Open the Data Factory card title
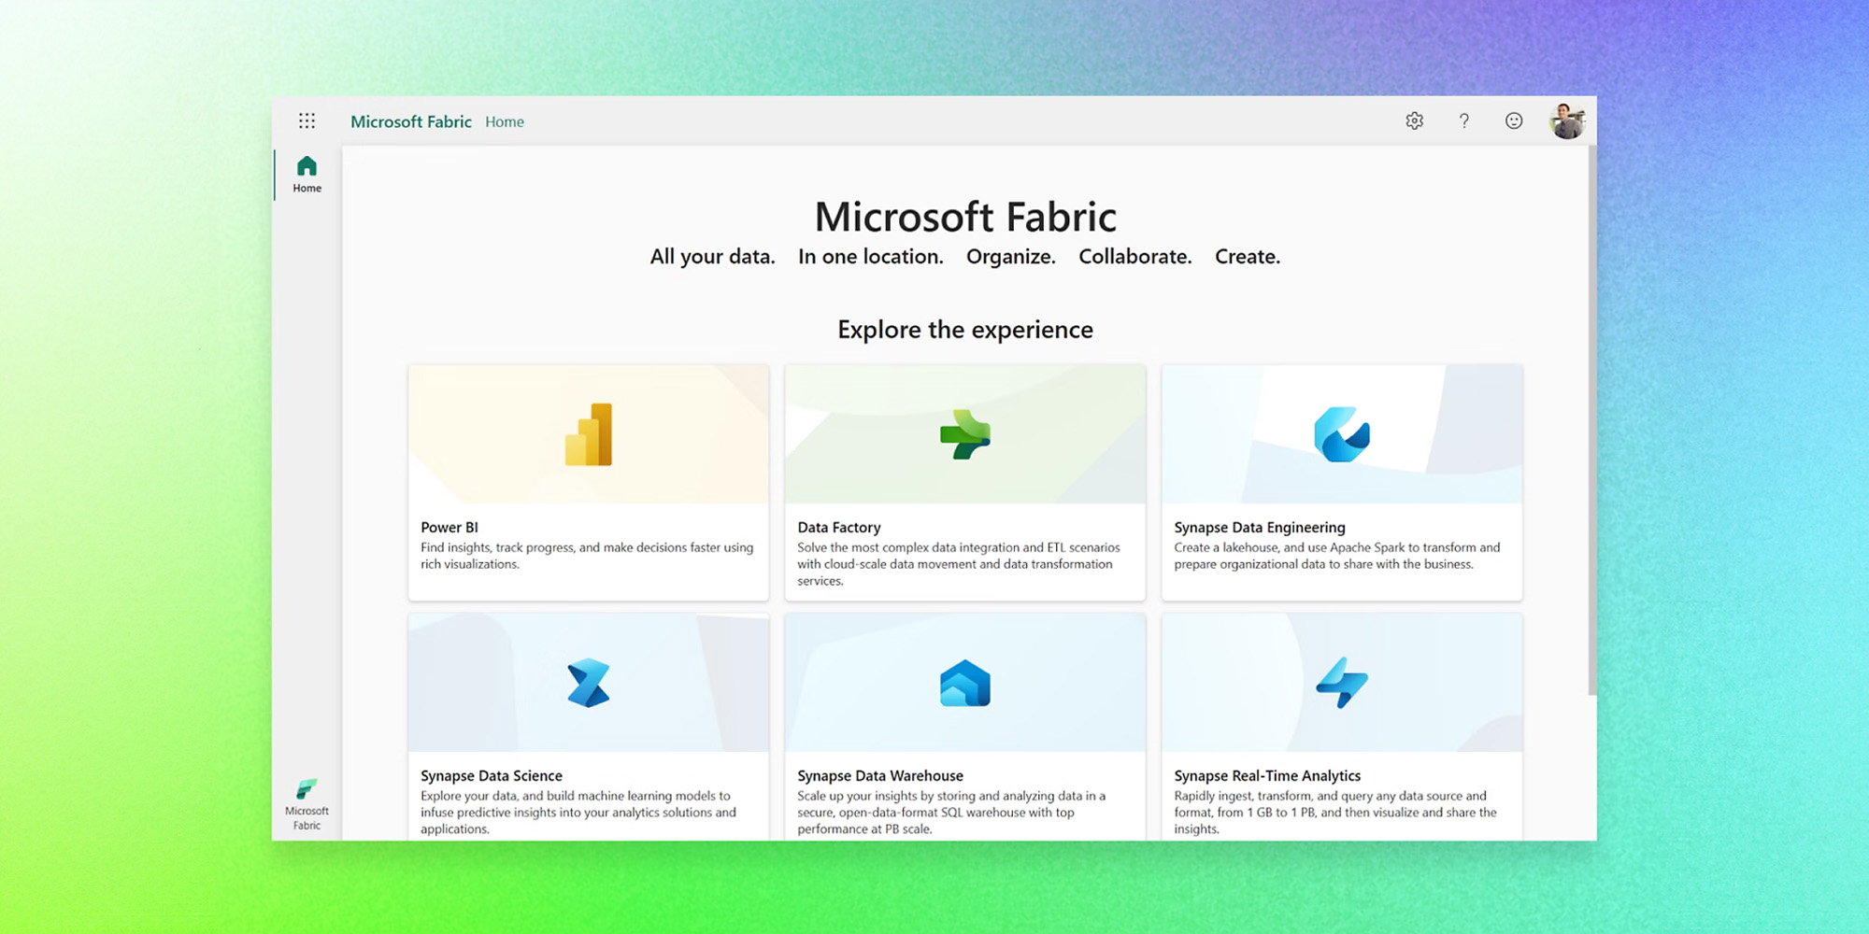 point(839,528)
